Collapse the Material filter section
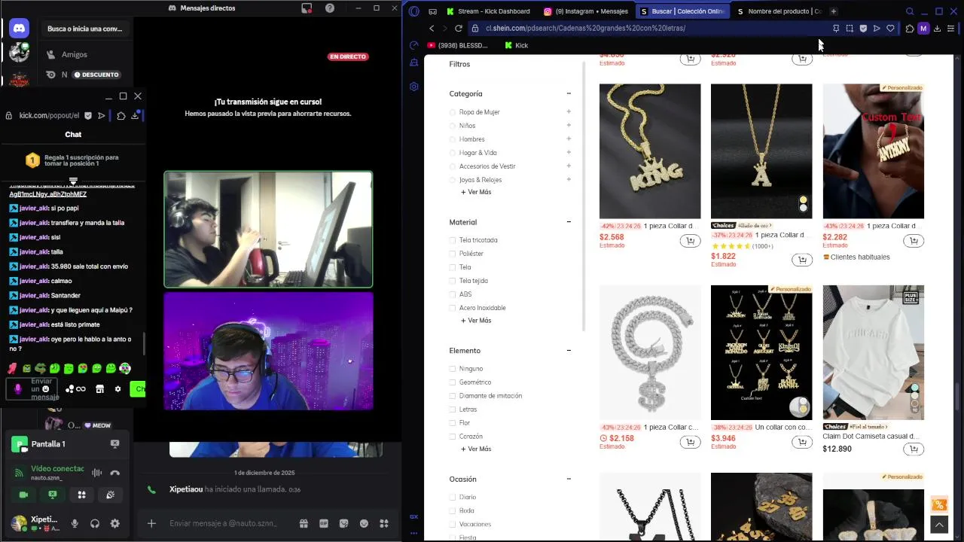The width and height of the screenshot is (964, 542). [x=569, y=222]
